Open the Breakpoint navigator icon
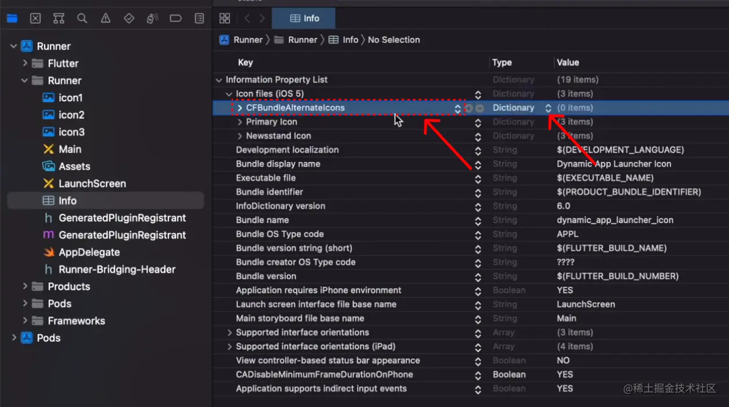 tap(176, 18)
